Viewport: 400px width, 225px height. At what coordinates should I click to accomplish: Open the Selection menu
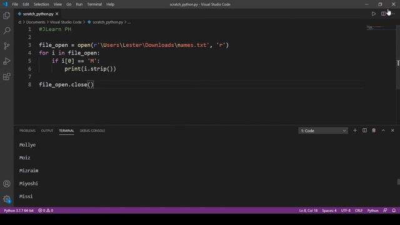click(41, 4)
